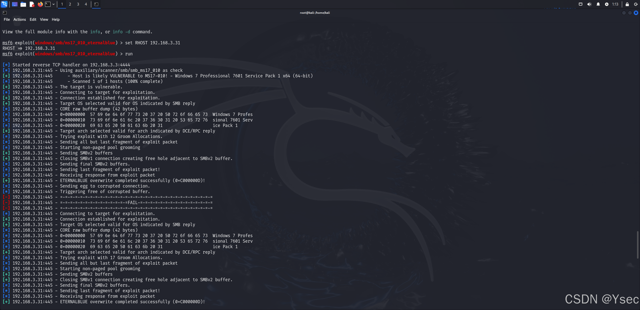Lock the screen with padlock icon
This screenshot has height=310, width=640.
pos(627,4)
